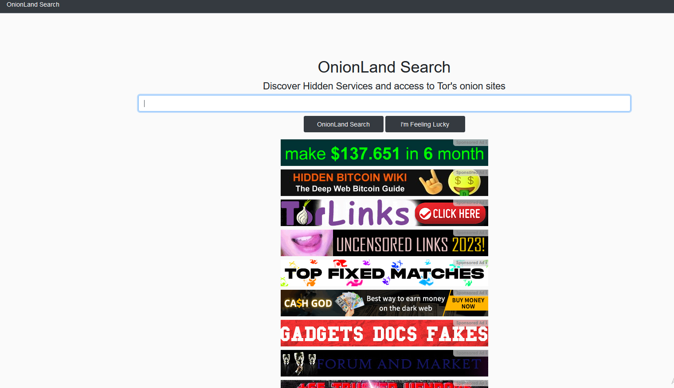Open the Forum and Market banner
Image resolution: width=674 pixels, height=388 pixels.
click(x=384, y=363)
